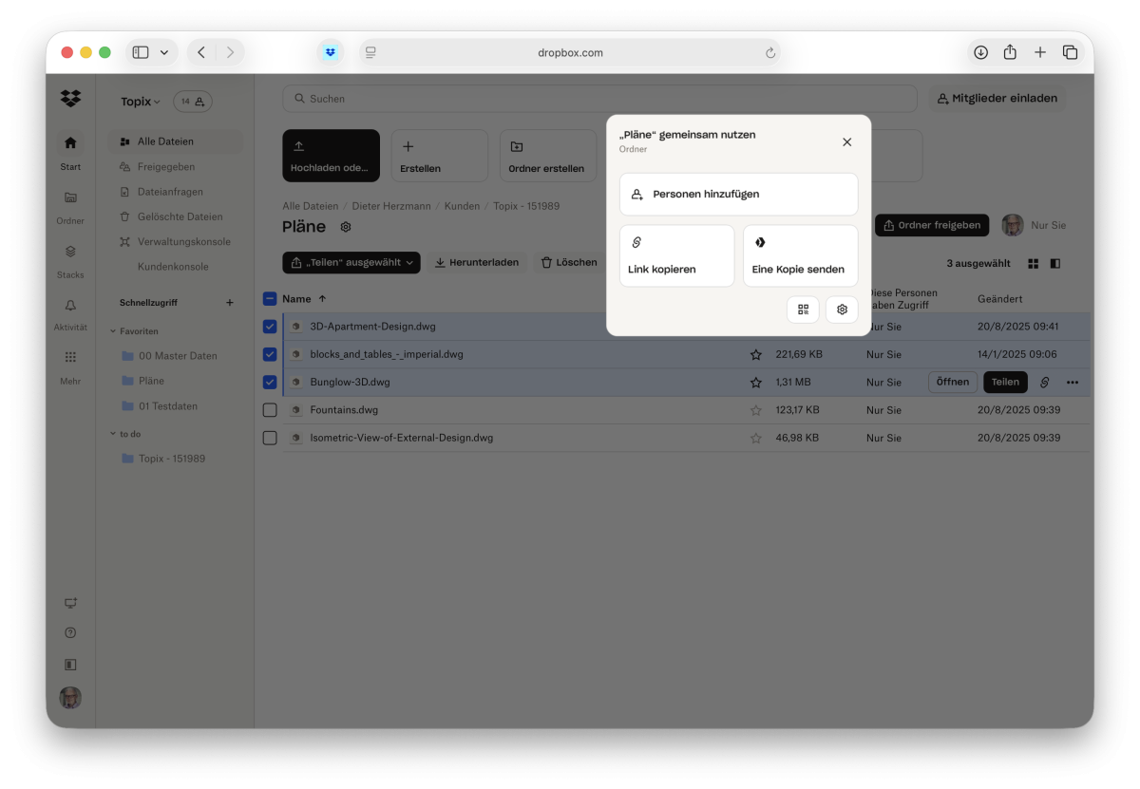Open the Topix workspace dropdown
This screenshot has width=1140, height=789.
click(x=141, y=102)
